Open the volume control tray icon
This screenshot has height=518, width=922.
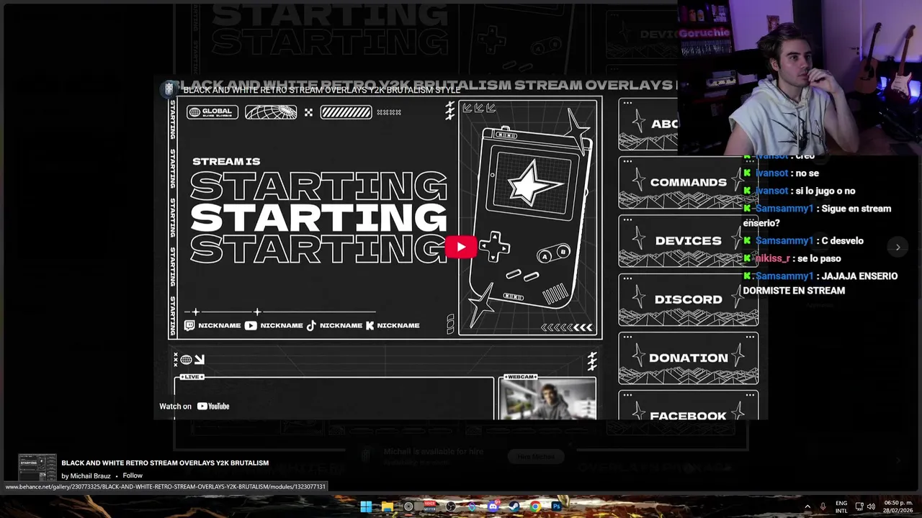pyautogui.click(x=871, y=506)
